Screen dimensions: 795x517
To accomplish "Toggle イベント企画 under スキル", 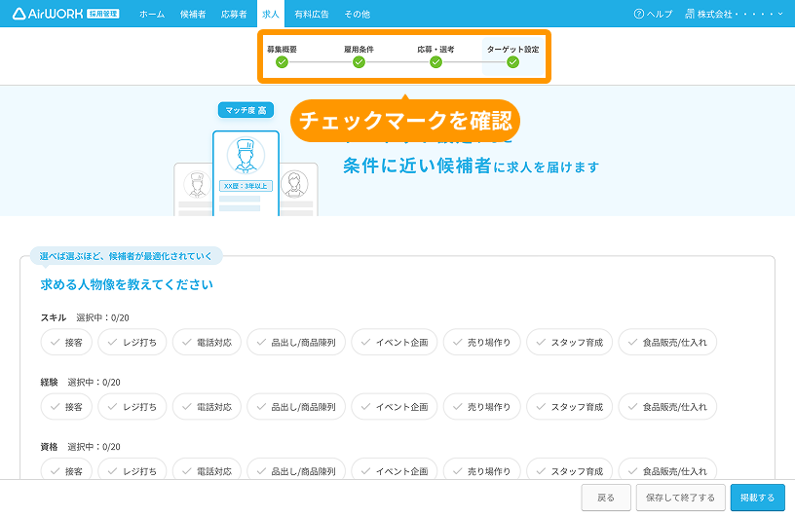I will point(395,342).
